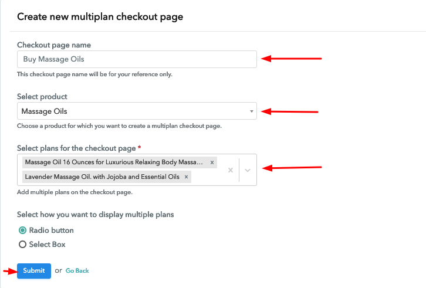Choose the Select Box display option circle
Screen dimensions: 426x288
22,244
